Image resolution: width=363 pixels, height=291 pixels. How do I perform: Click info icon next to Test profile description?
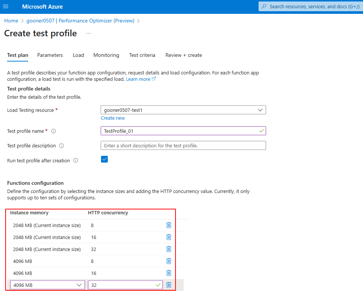click(61, 146)
